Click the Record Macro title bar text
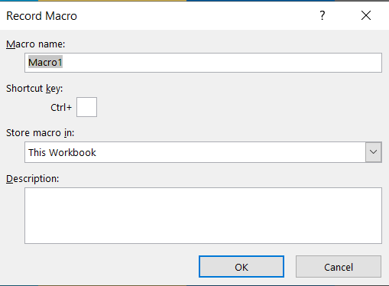 point(41,16)
